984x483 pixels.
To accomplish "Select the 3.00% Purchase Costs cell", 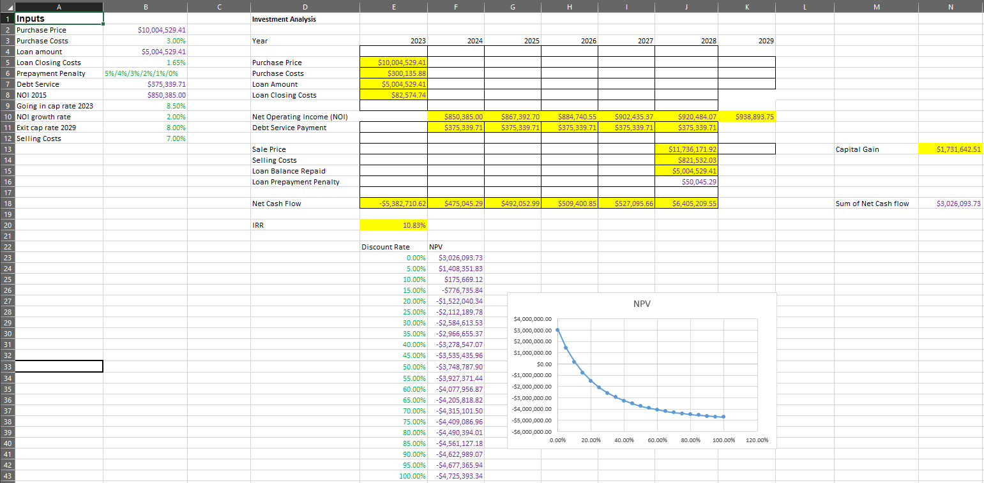I will click(146, 41).
